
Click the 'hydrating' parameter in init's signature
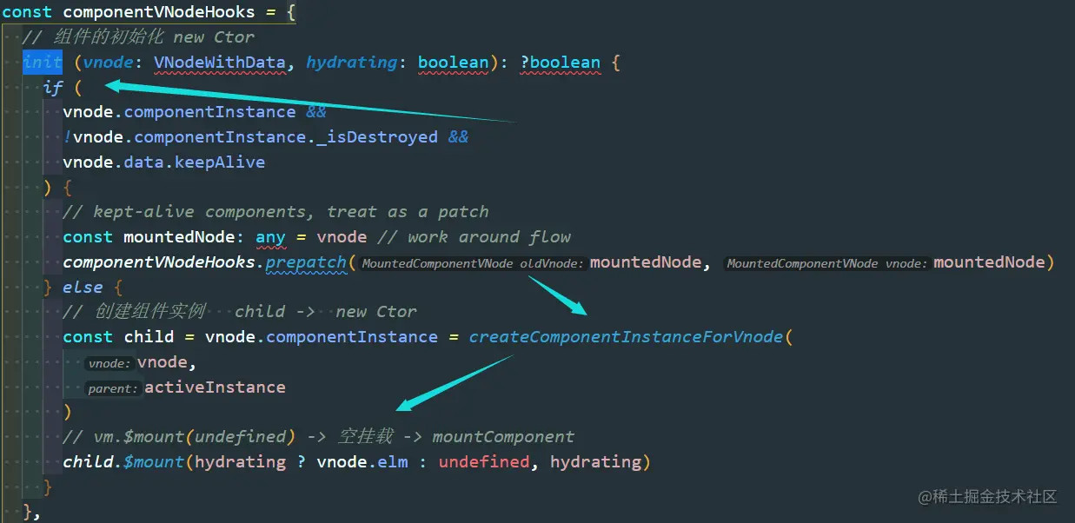[352, 63]
